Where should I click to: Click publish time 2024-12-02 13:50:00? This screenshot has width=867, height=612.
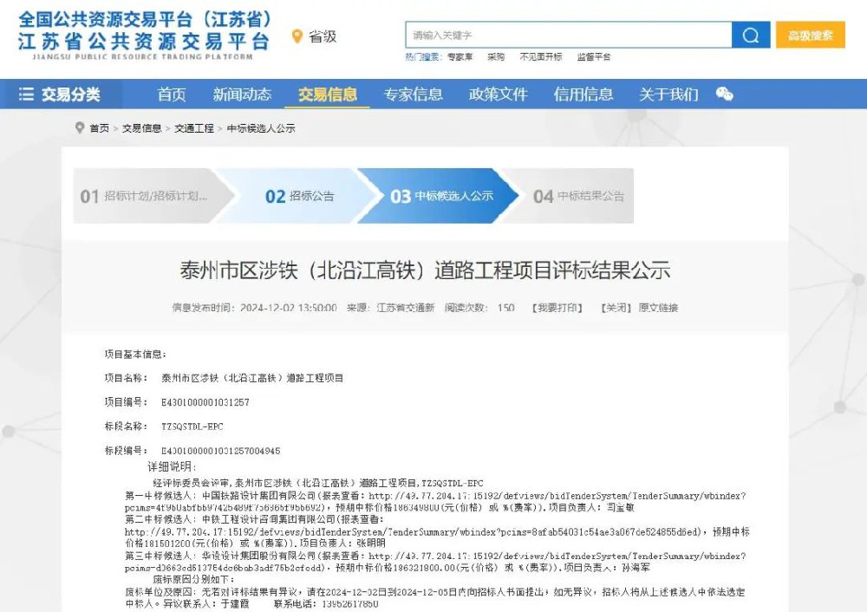point(288,308)
